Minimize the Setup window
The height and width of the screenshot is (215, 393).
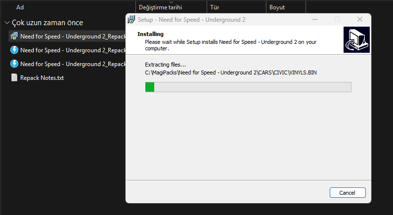point(315,20)
